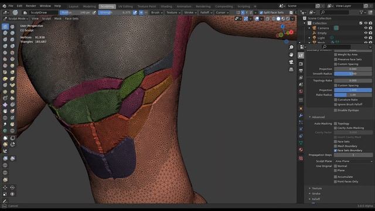Open the Render menu
This screenshot has height=211, width=375.
pos(31,6)
